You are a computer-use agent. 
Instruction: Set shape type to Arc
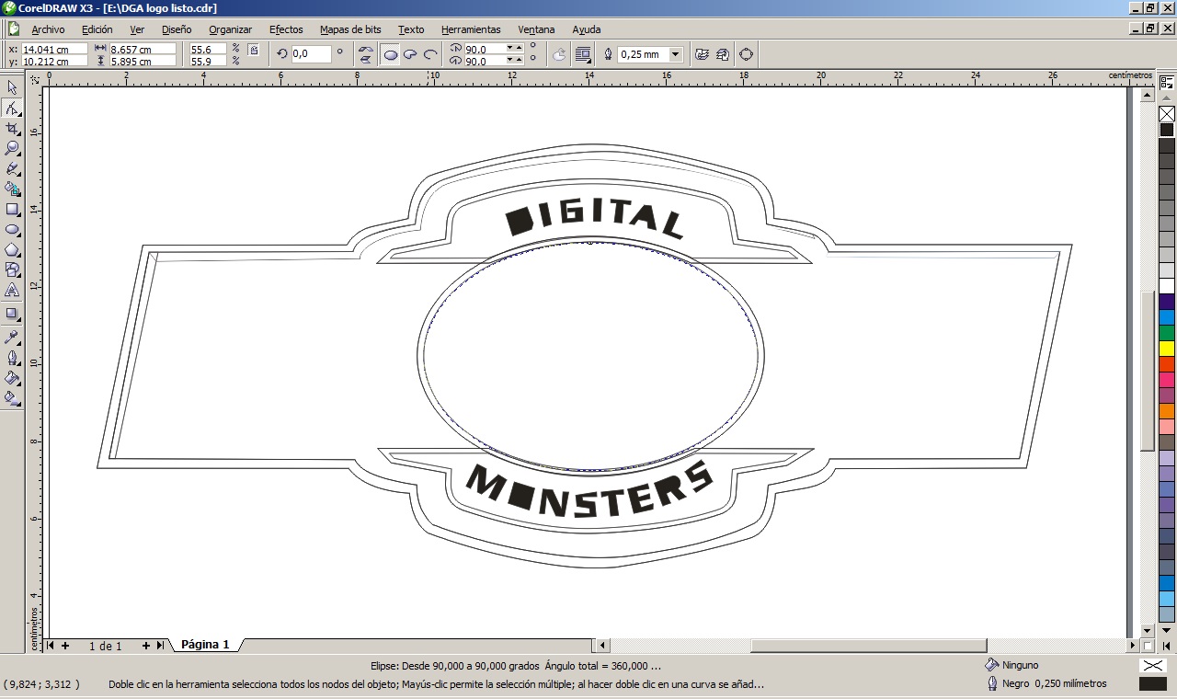pos(430,54)
